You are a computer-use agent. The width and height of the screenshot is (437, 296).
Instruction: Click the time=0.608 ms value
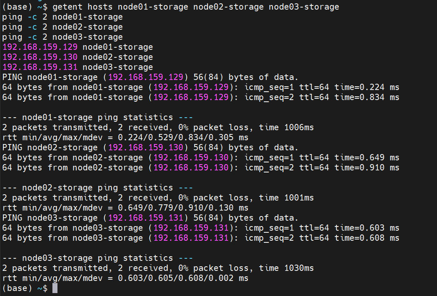[x=367, y=238]
